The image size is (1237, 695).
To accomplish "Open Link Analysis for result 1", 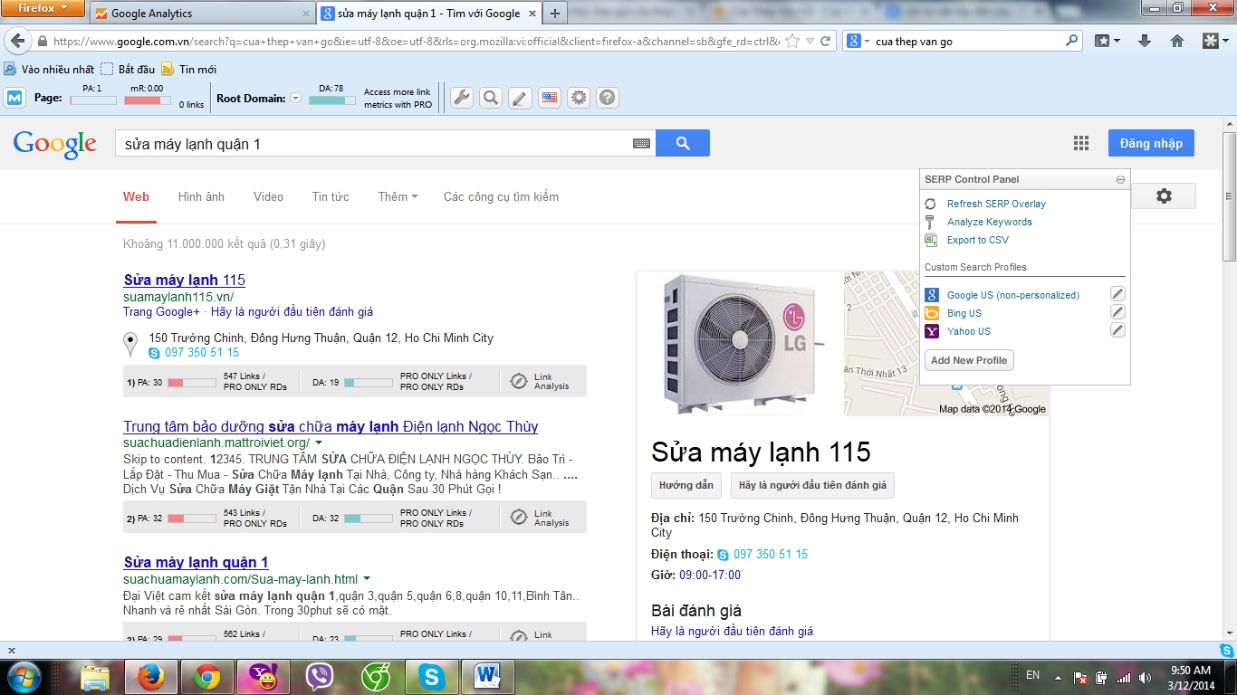I will [541, 382].
